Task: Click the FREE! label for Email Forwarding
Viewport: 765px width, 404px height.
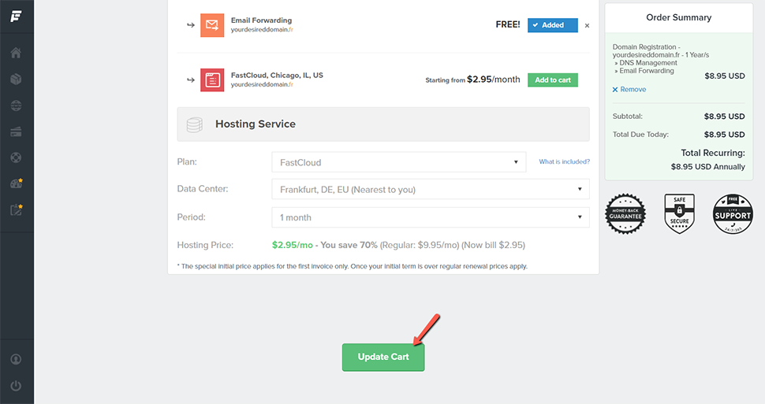Action: (508, 24)
